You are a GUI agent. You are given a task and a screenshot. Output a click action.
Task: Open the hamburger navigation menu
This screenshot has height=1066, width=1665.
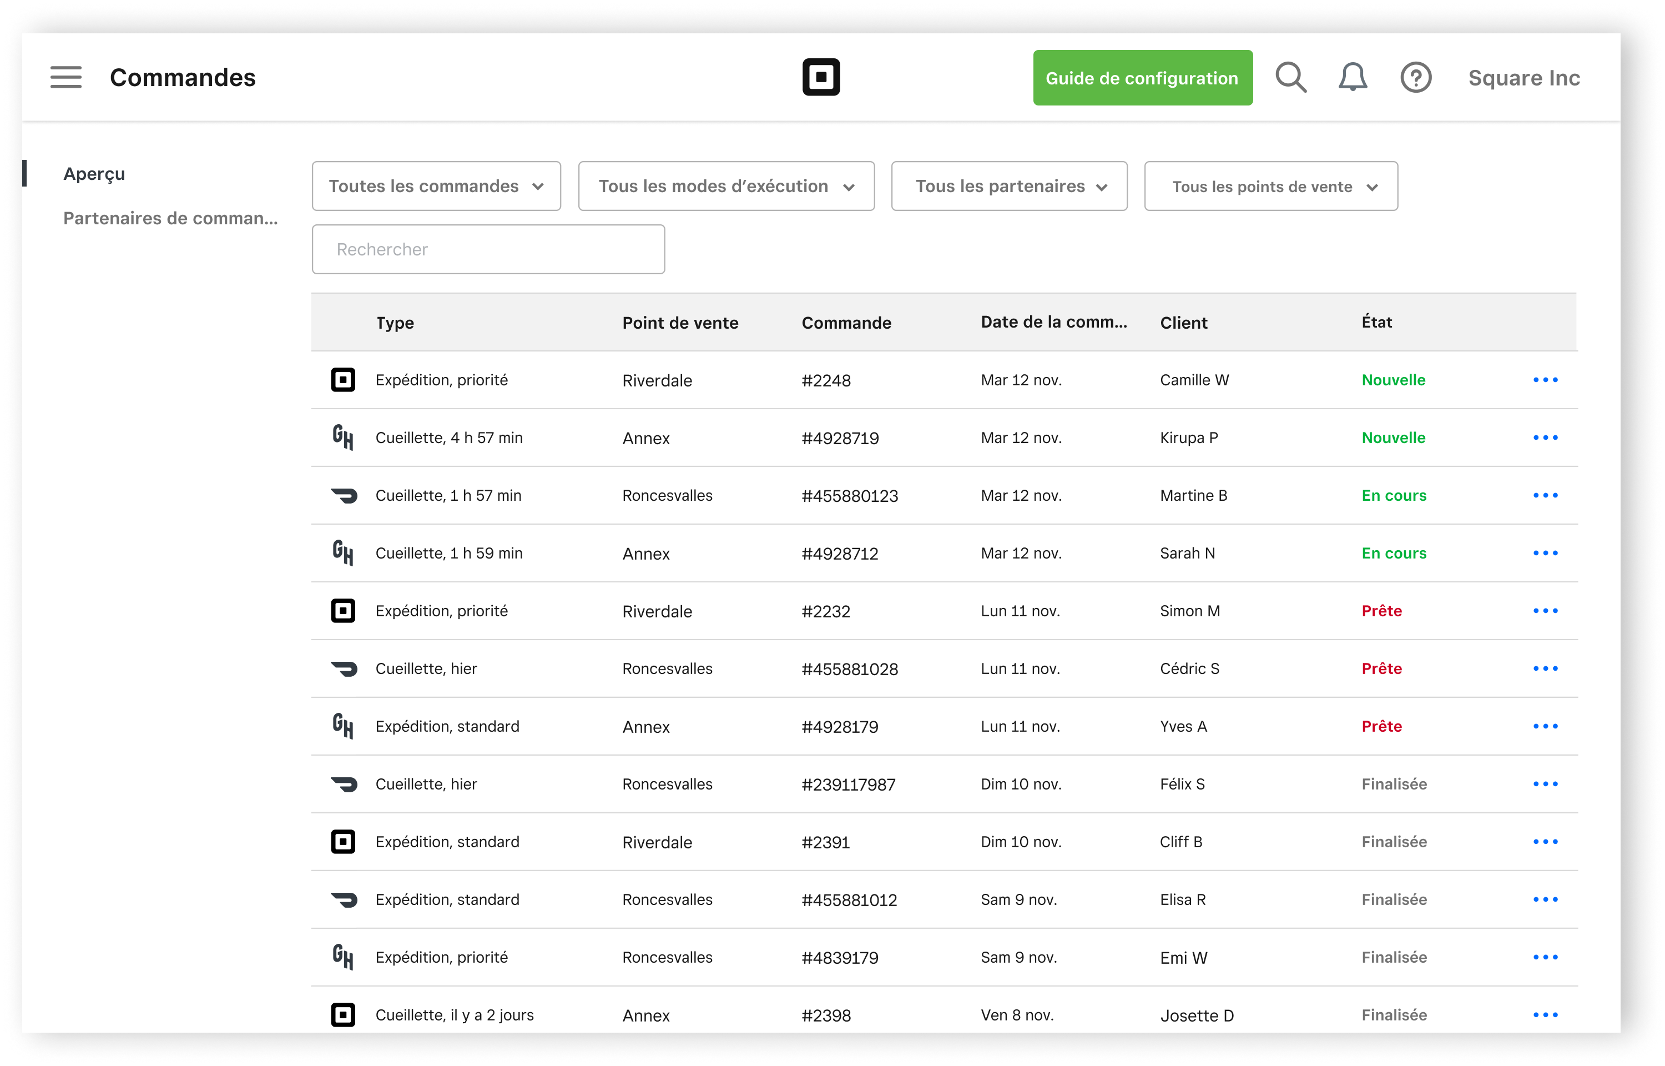click(x=65, y=77)
